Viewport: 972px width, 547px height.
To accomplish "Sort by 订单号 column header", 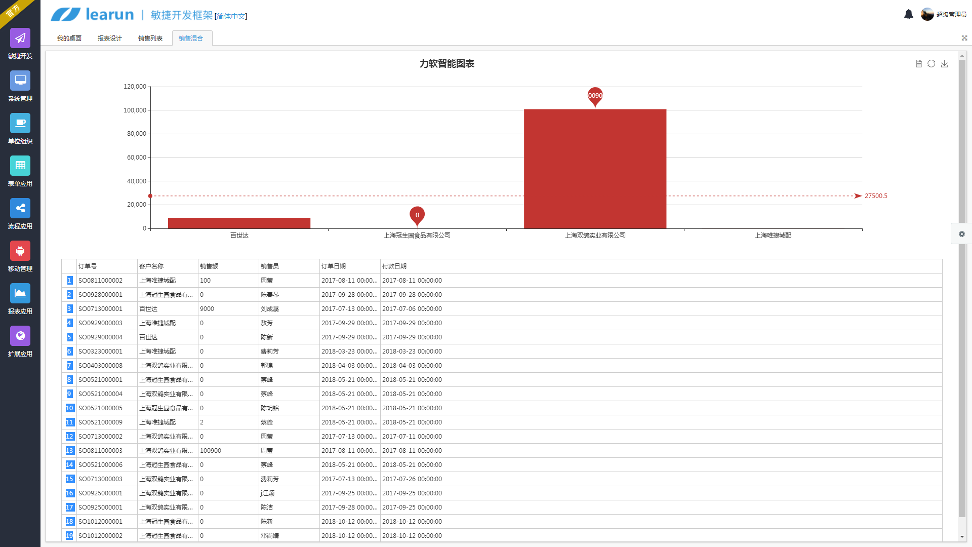I will (x=107, y=266).
